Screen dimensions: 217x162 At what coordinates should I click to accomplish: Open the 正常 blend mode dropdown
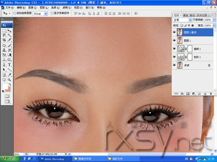coord(182,20)
